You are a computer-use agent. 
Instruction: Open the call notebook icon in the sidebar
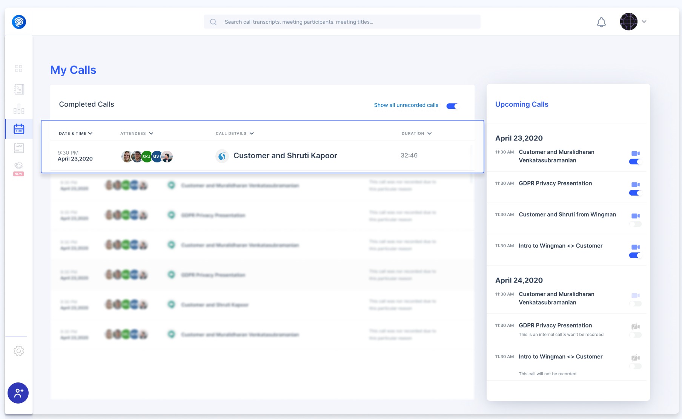(19, 89)
